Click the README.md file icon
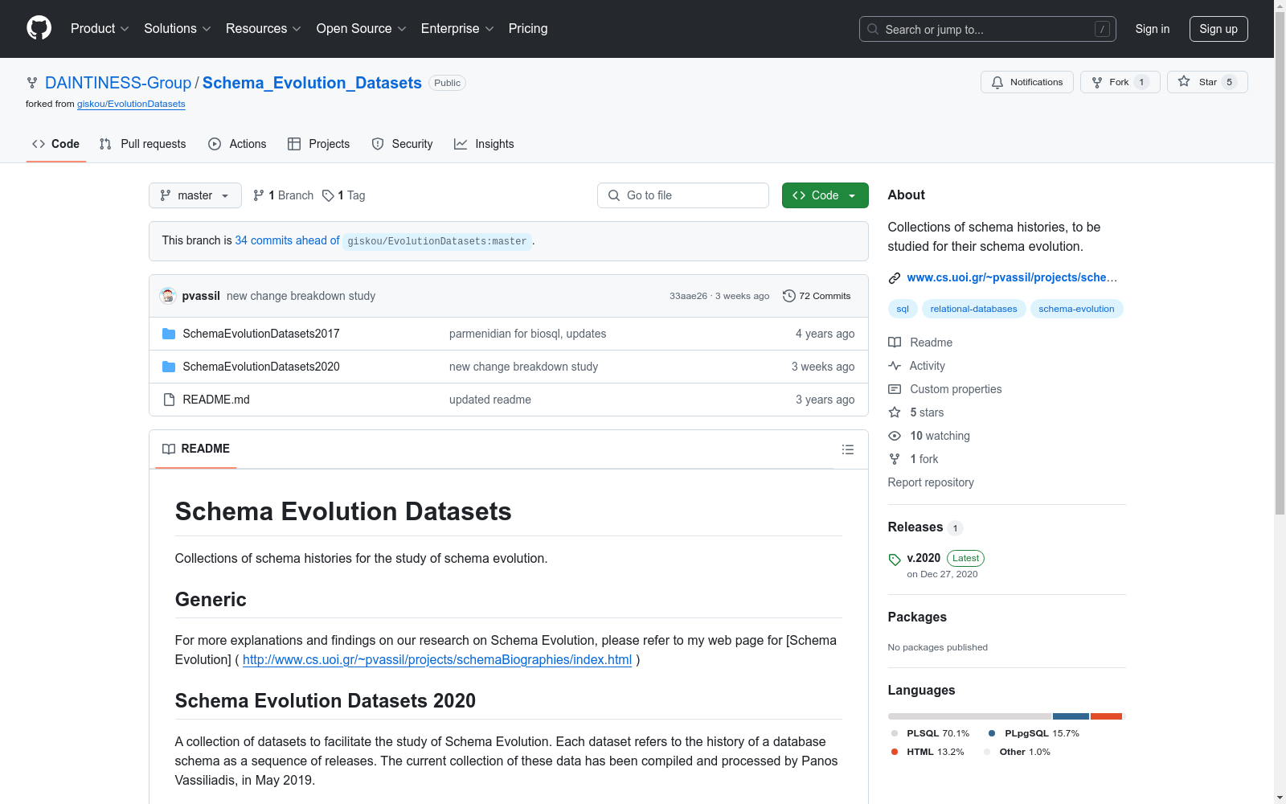 169,400
